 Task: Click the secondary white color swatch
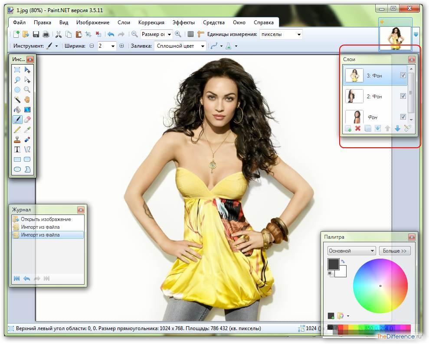[342, 273]
